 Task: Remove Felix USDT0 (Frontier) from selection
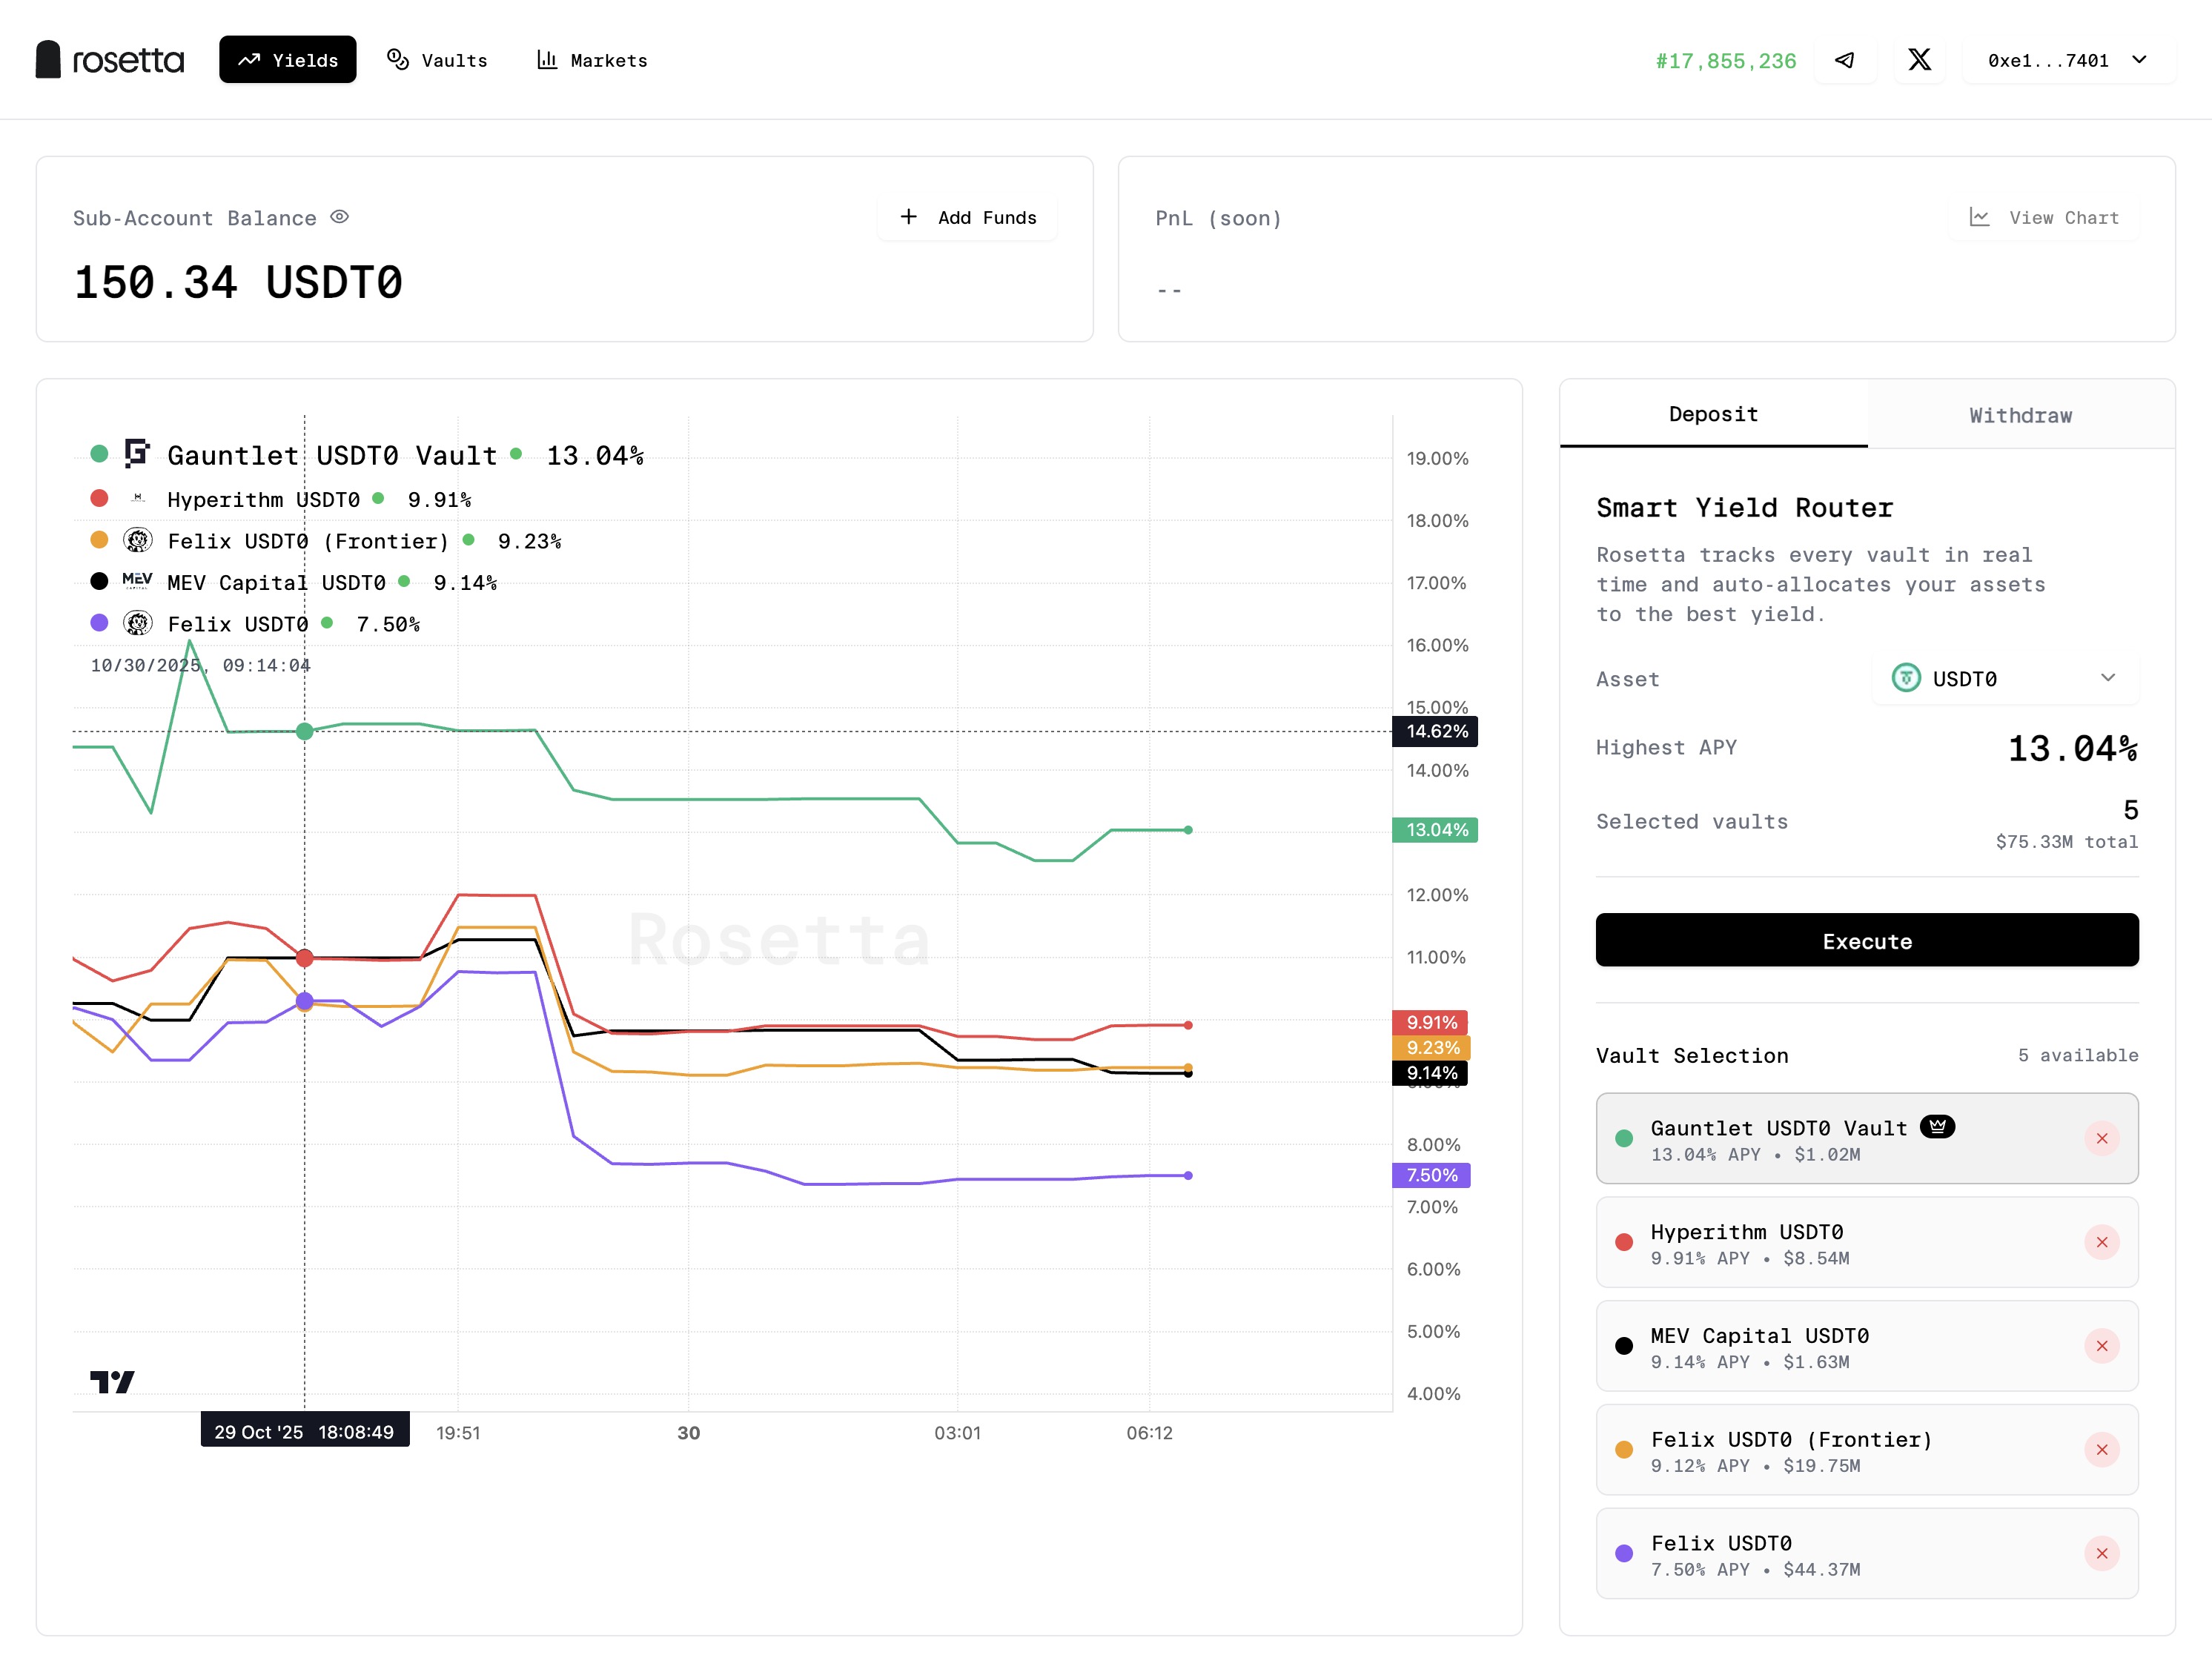pyautogui.click(x=2102, y=1450)
